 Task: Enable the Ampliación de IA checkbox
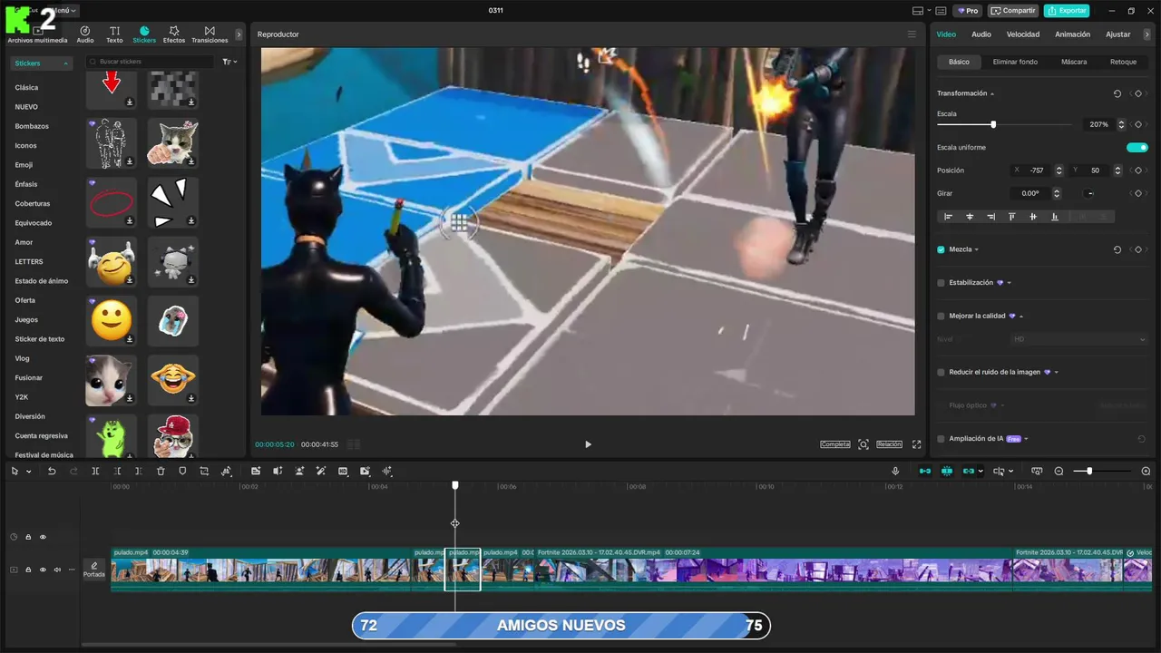[x=941, y=439]
